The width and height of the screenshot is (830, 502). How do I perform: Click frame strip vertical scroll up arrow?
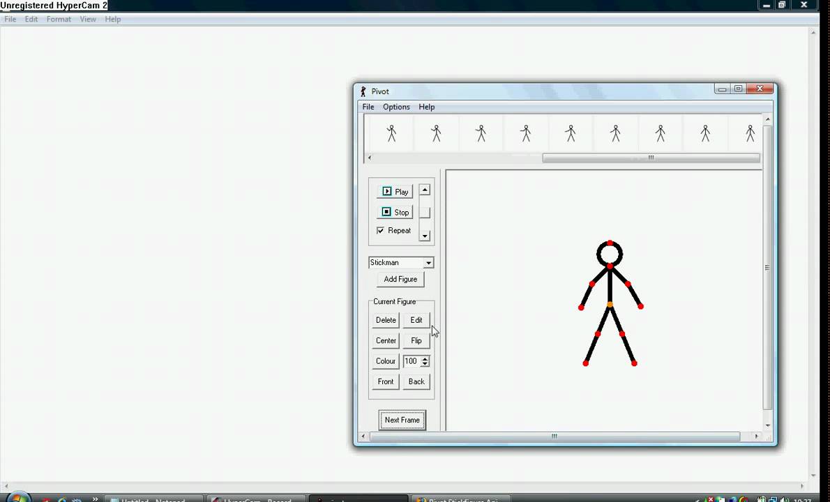click(767, 120)
